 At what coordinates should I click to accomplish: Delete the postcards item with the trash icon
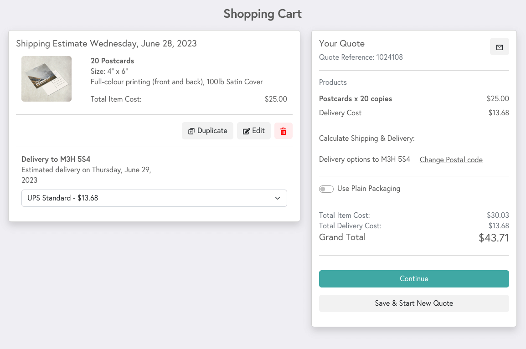coord(283,131)
